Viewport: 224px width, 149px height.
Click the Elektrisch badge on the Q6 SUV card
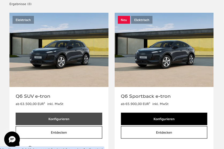(x=23, y=20)
